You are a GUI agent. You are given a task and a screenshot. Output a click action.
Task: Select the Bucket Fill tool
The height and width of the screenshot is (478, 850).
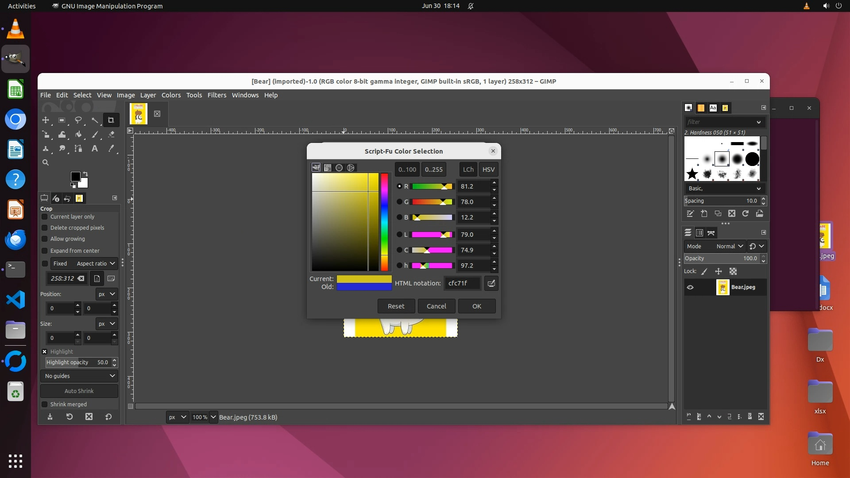pyautogui.click(x=78, y=135)
